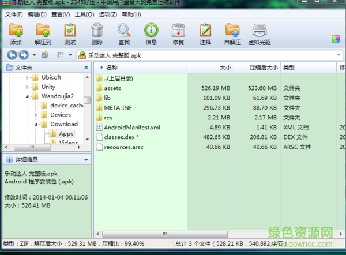Collapse the Wandoujia2 tree node
The width and height of the screenshot is (346, 255).
click(27, 96)
